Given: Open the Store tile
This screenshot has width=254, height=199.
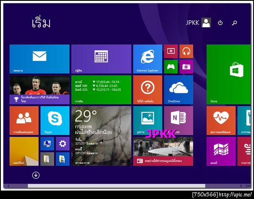Looking at the screenshot, I should pyautogui.click(x=229, y=74).
